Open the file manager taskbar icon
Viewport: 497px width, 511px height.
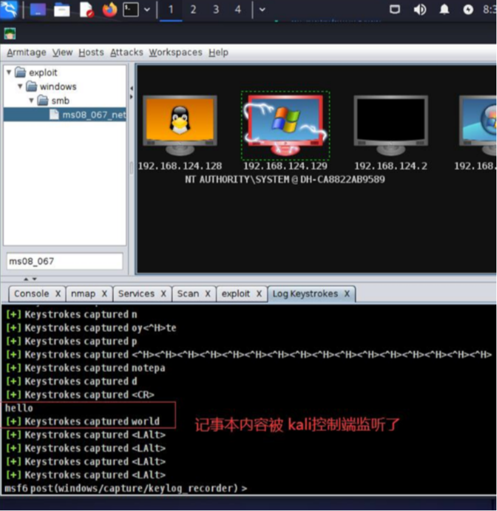(62, 10)
